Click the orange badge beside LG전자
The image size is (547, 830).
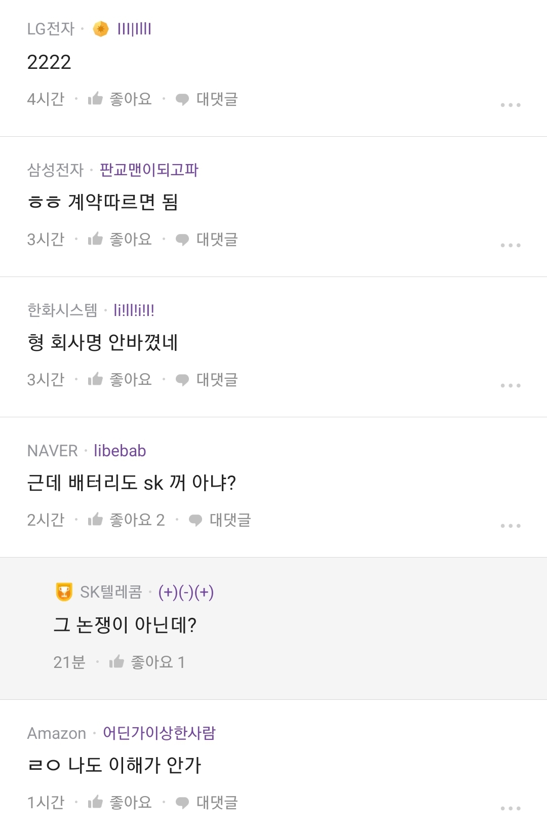[x=101, y=29]
